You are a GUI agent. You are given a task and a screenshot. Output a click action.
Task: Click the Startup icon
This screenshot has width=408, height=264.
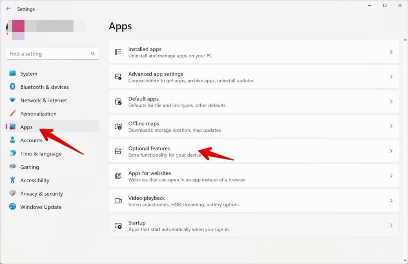click(118, 226)
